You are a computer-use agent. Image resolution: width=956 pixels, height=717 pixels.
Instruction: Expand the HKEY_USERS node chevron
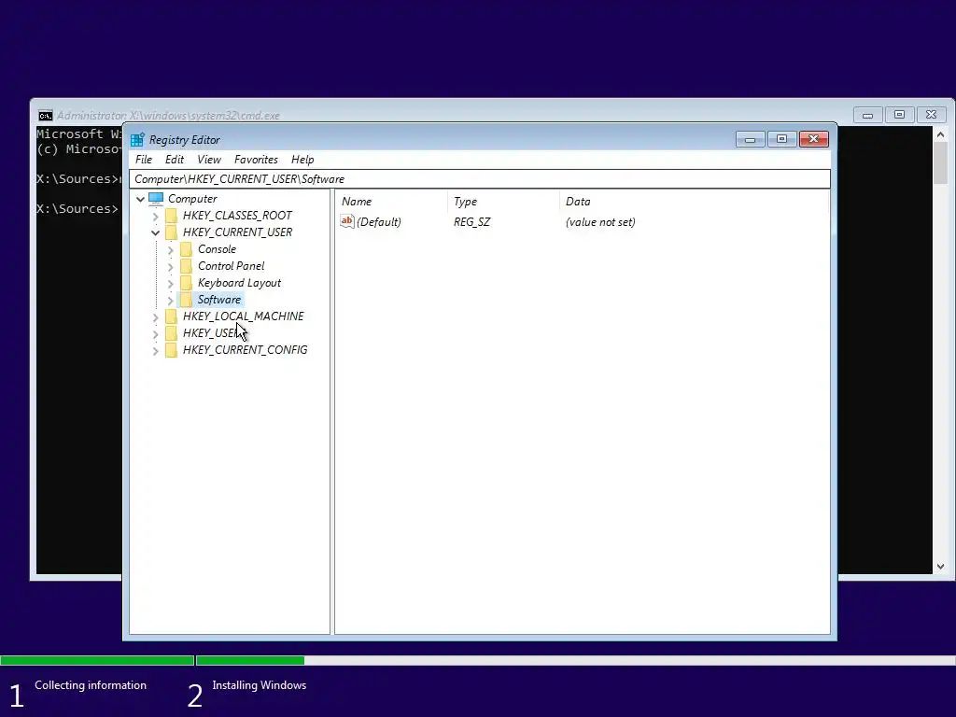pos(156,334)
